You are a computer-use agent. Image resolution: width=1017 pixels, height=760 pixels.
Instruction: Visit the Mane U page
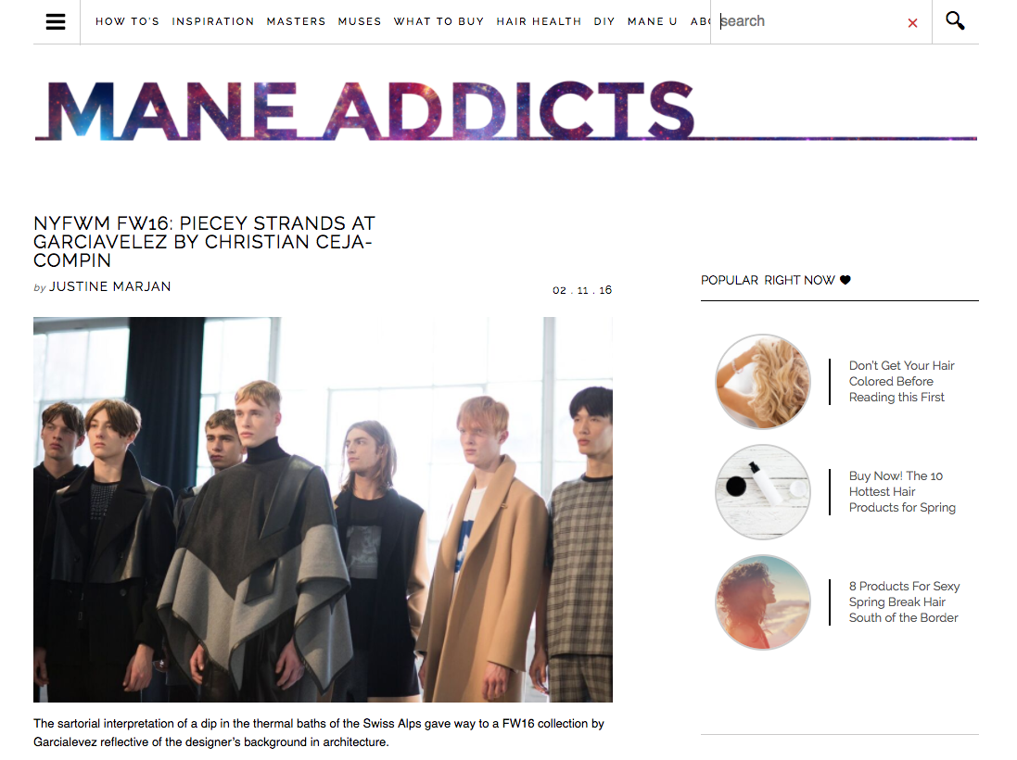coord(652,21)
